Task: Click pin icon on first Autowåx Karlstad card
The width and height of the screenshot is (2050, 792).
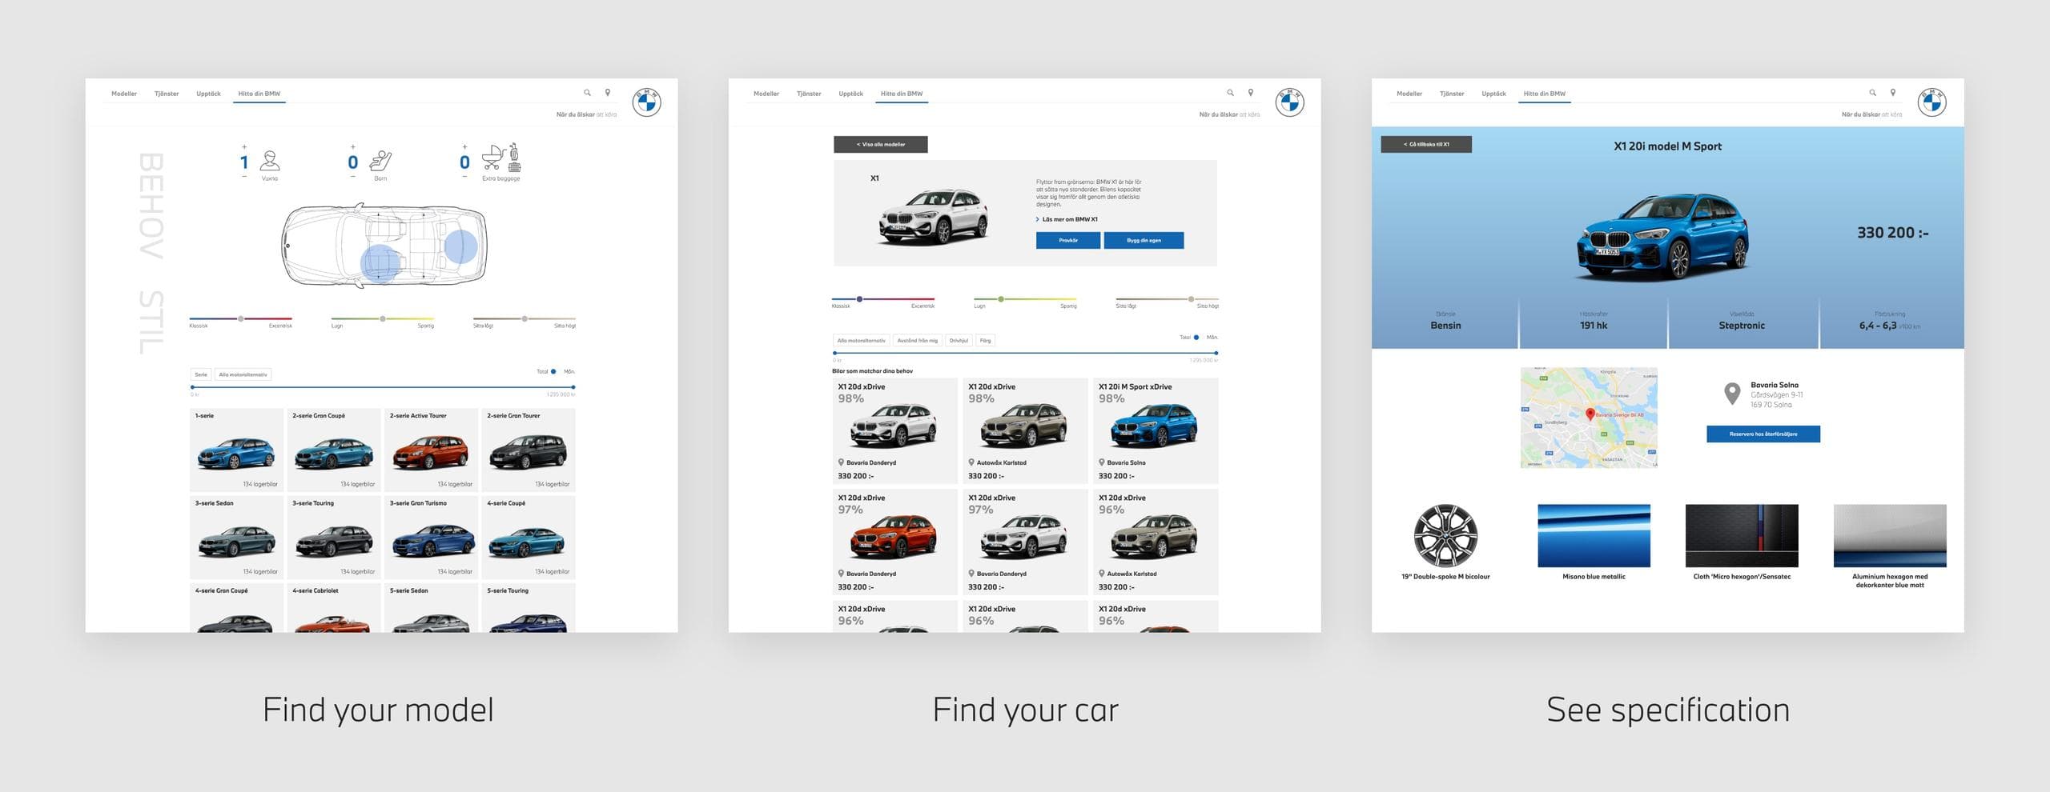Action: click(971, 462)
